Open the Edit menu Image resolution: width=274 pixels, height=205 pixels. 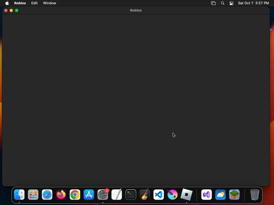click(35, 3)
